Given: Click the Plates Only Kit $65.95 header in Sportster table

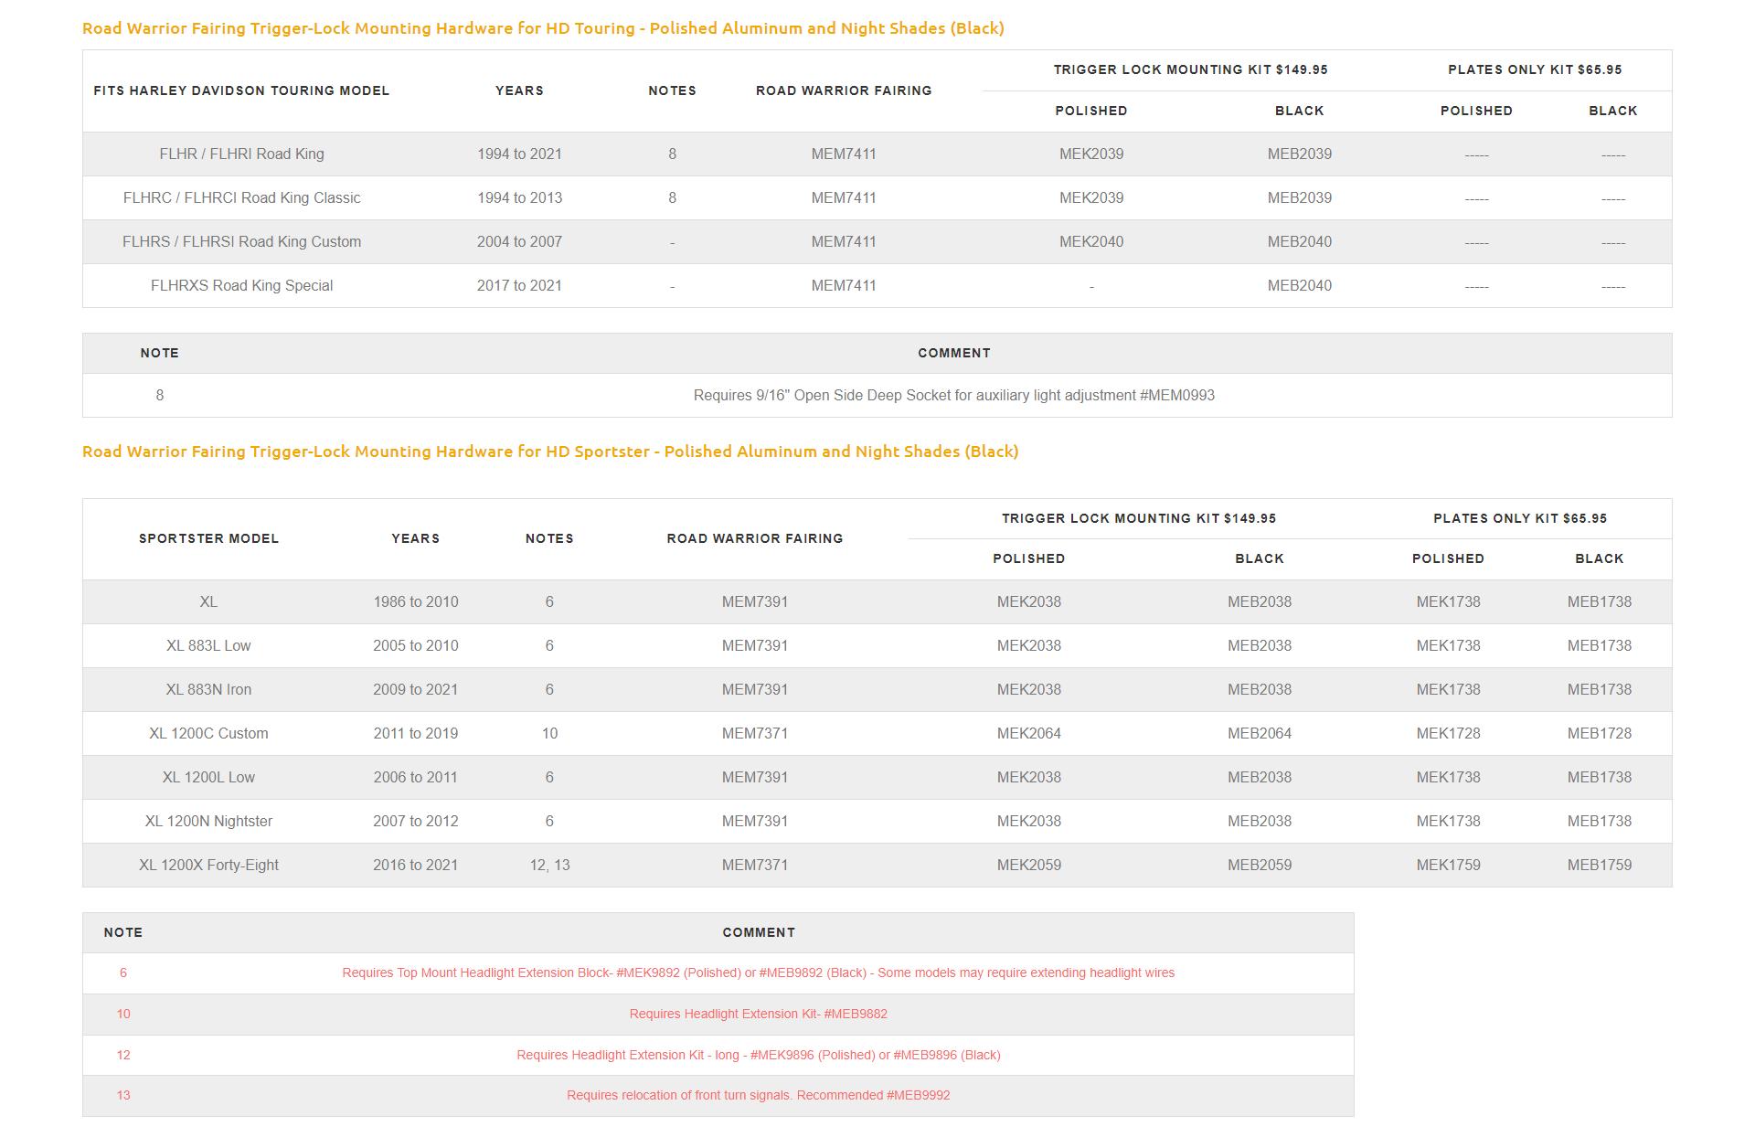Looking at the screenshot, I should pyautogui.click(x=1519, y=519).
